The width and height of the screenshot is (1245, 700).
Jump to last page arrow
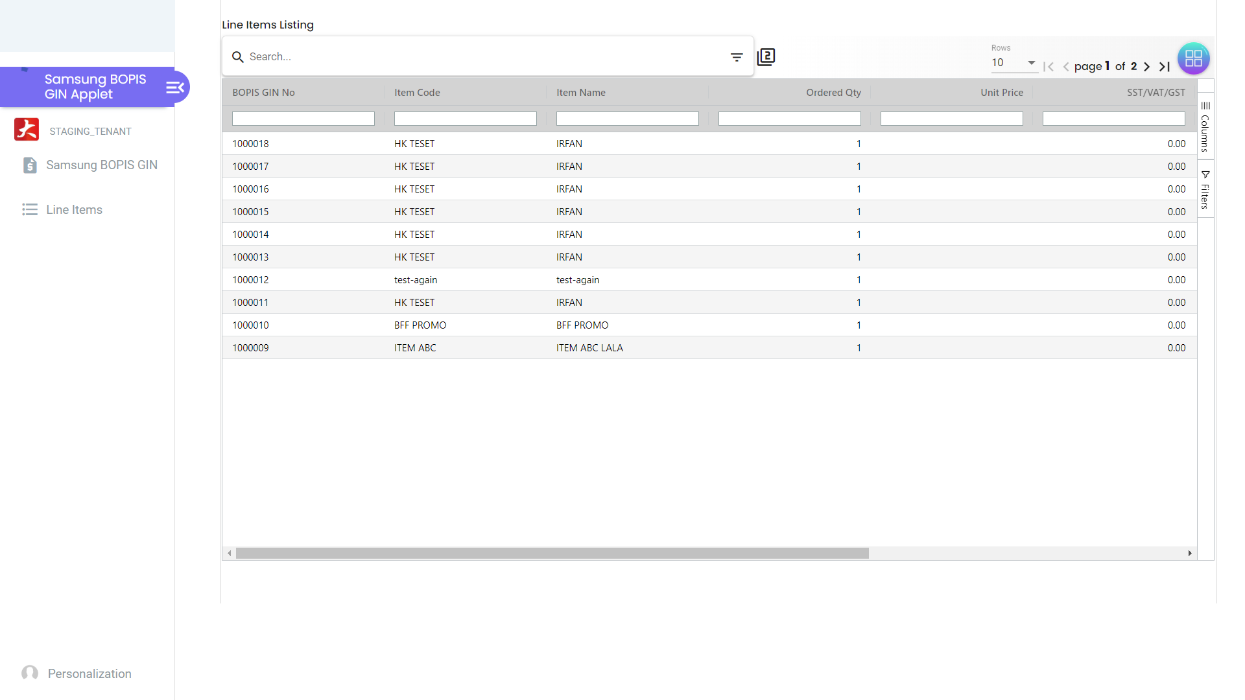tap(1165, 67)
